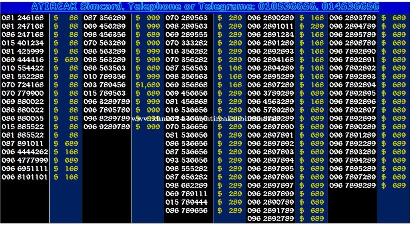Viewport: 410px width, 225px height.
Task: Click number 096 3789289
Action: pos(271,93)
